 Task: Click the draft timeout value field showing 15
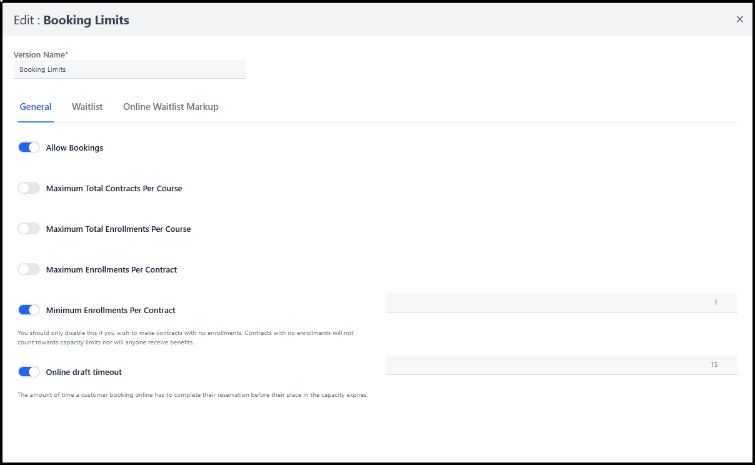tap(561, 364)
